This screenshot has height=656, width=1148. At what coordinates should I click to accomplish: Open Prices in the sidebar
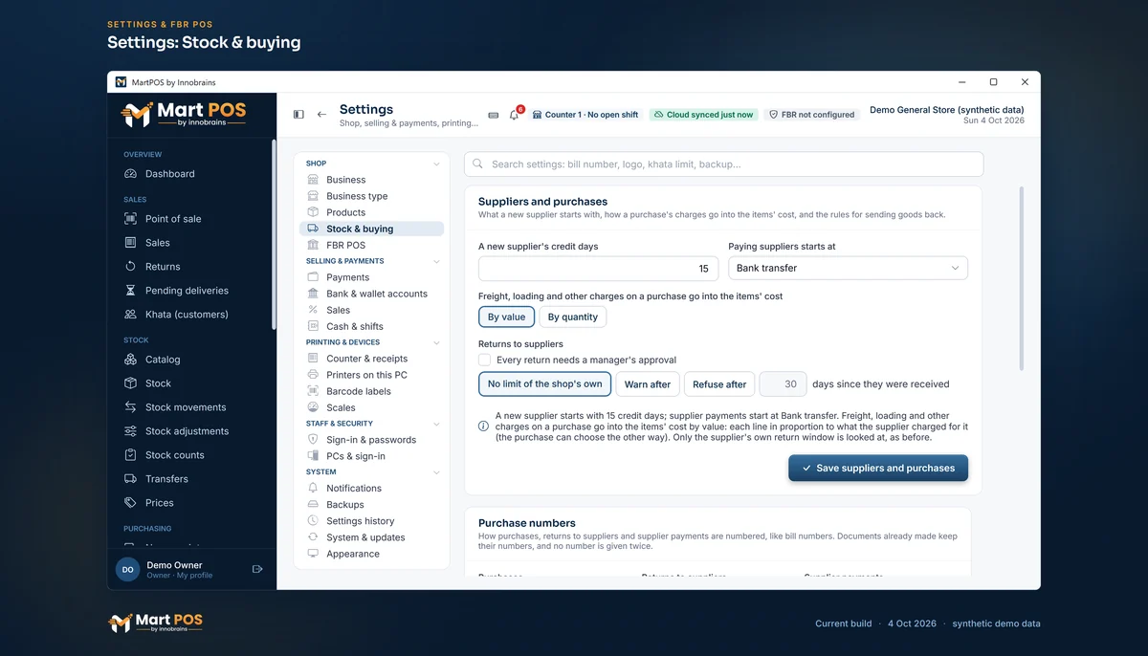[x=191, y=503]
